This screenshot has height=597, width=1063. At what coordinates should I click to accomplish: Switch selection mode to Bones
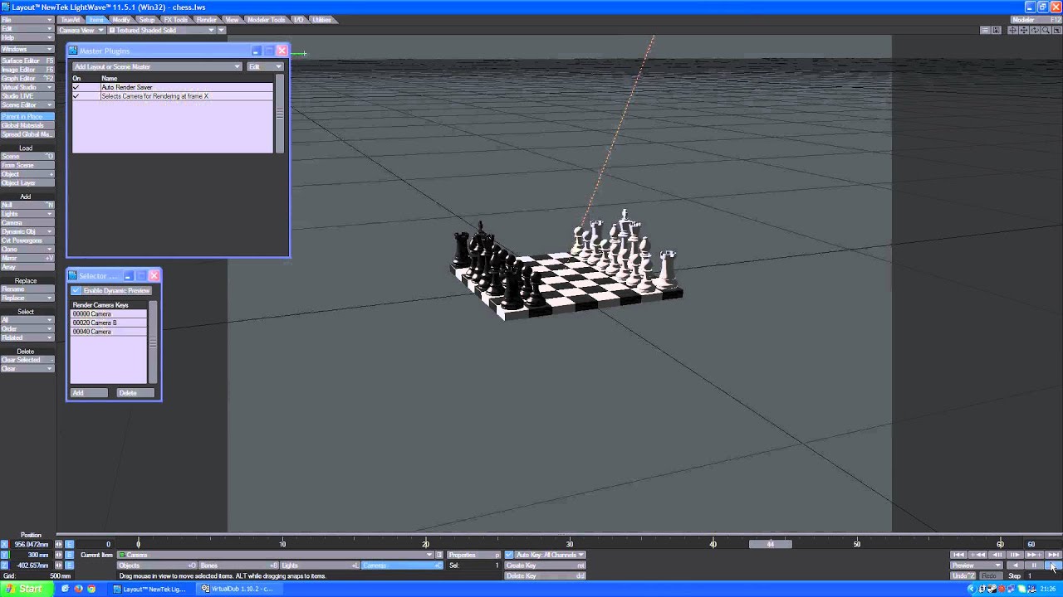pyautogui.click(x=238, y=565)
